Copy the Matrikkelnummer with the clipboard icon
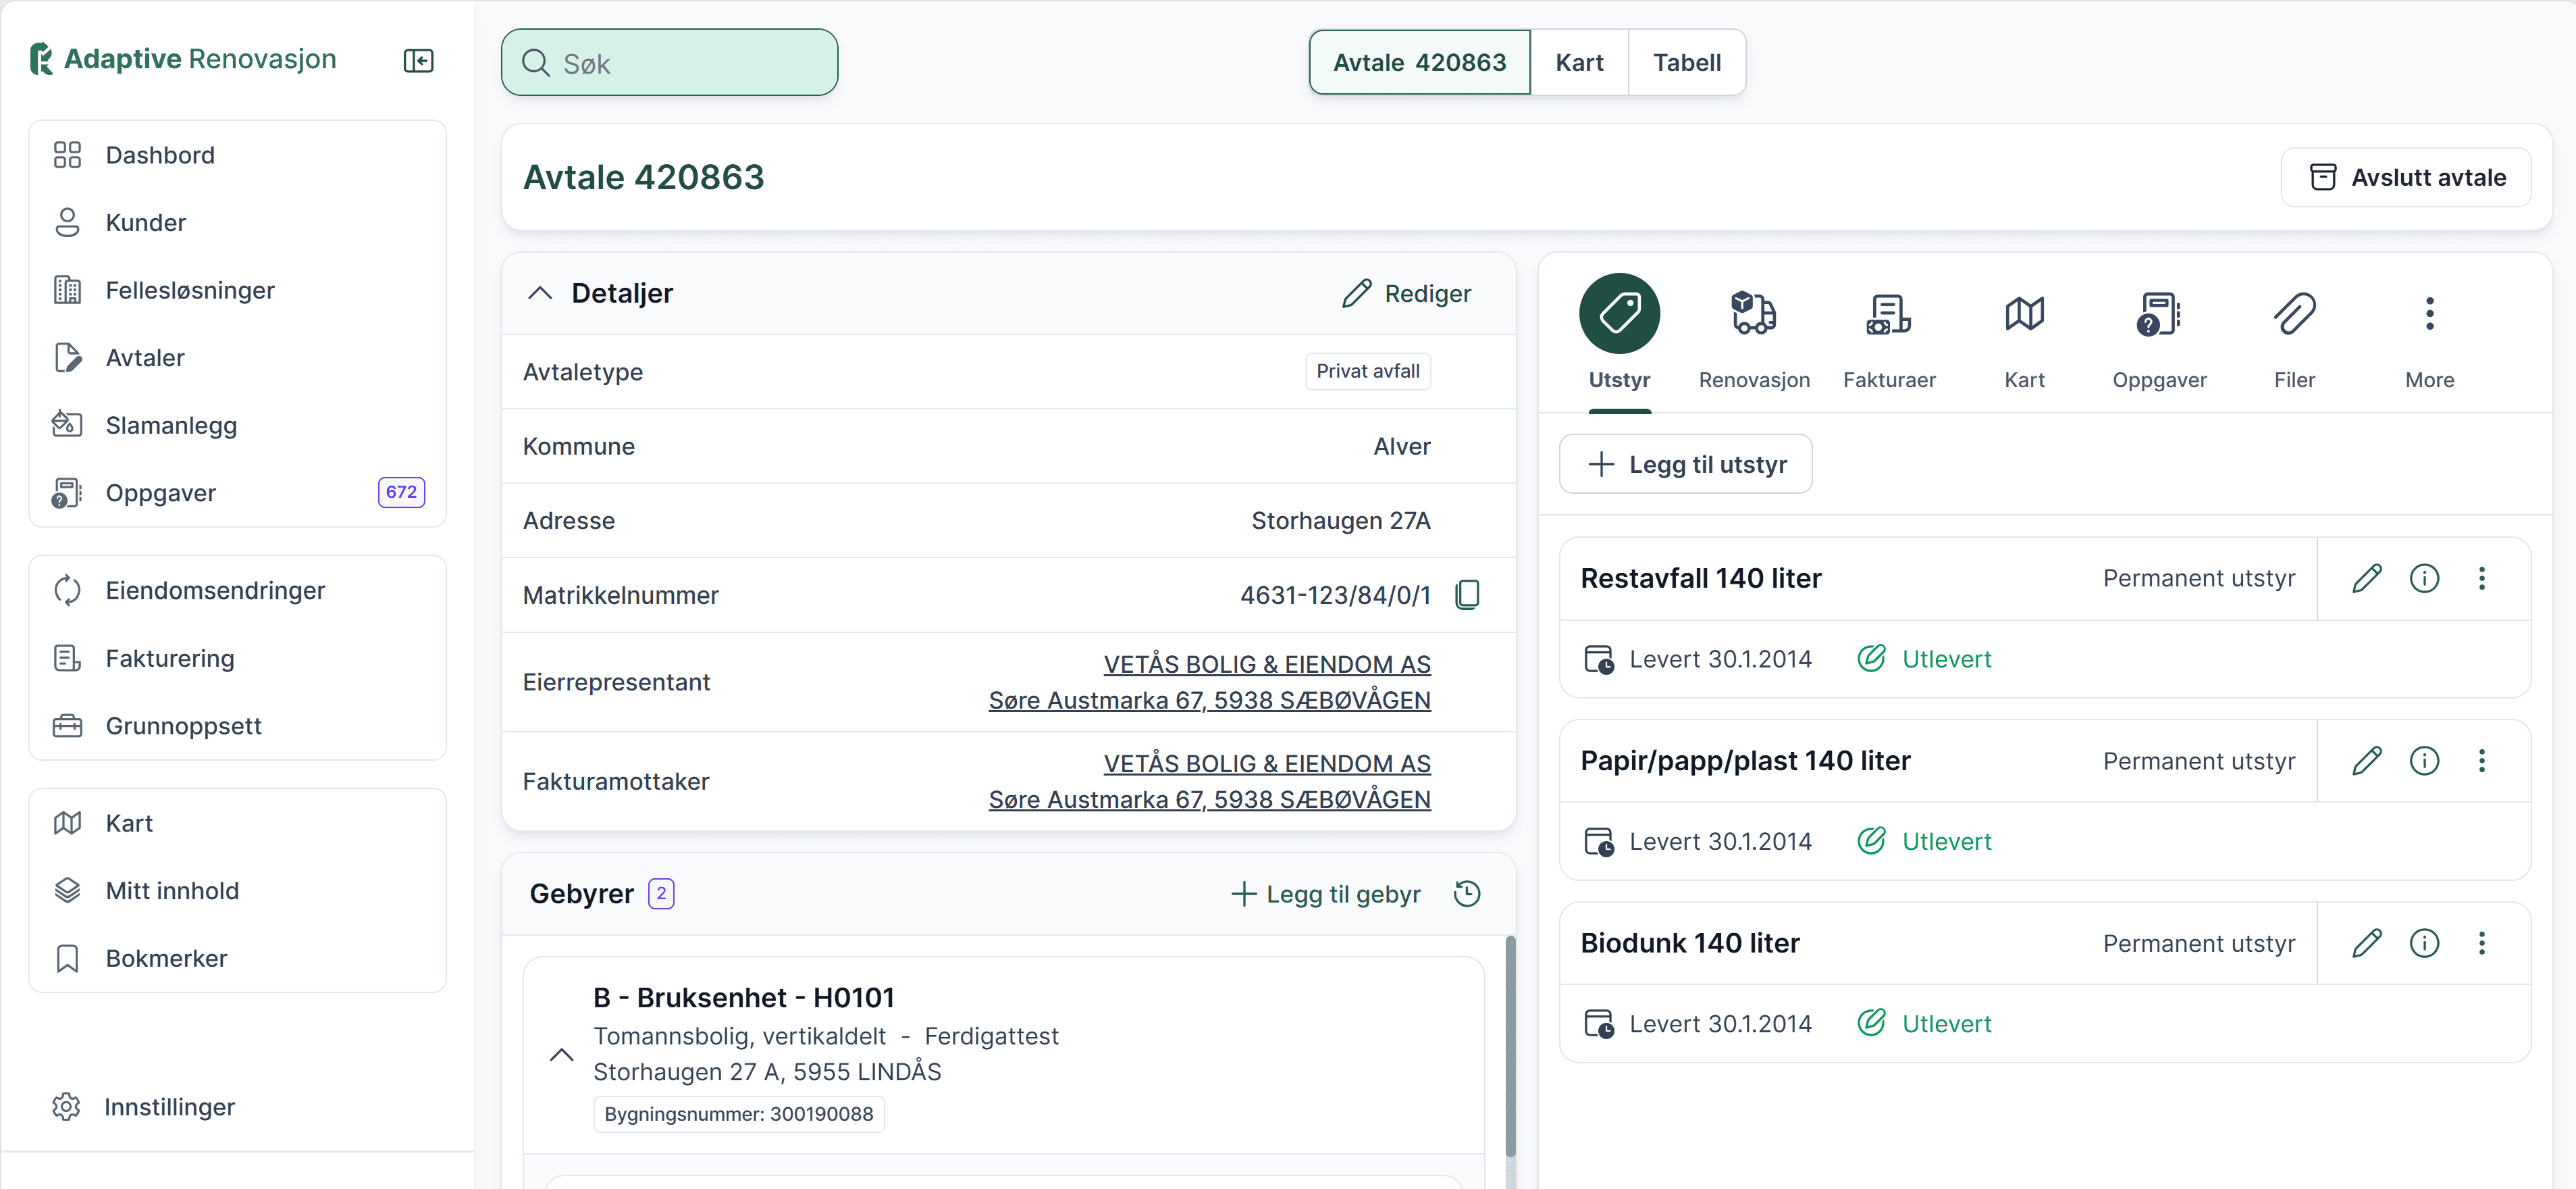This screenshot has width=2576, height=1189. click(1467, 594)
